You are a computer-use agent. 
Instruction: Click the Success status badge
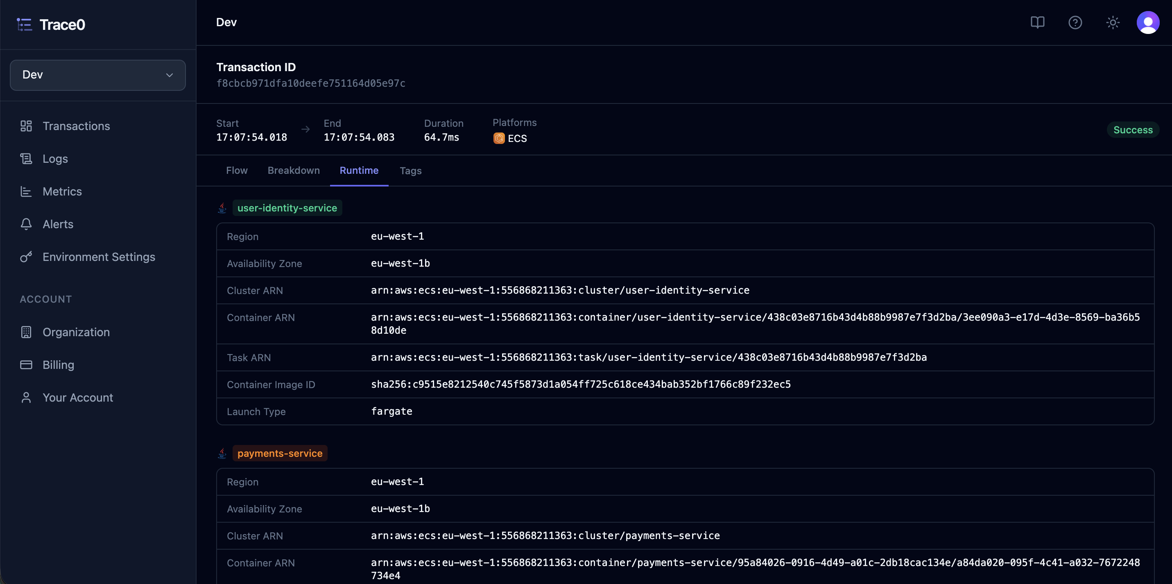[x=1133, y=130]
